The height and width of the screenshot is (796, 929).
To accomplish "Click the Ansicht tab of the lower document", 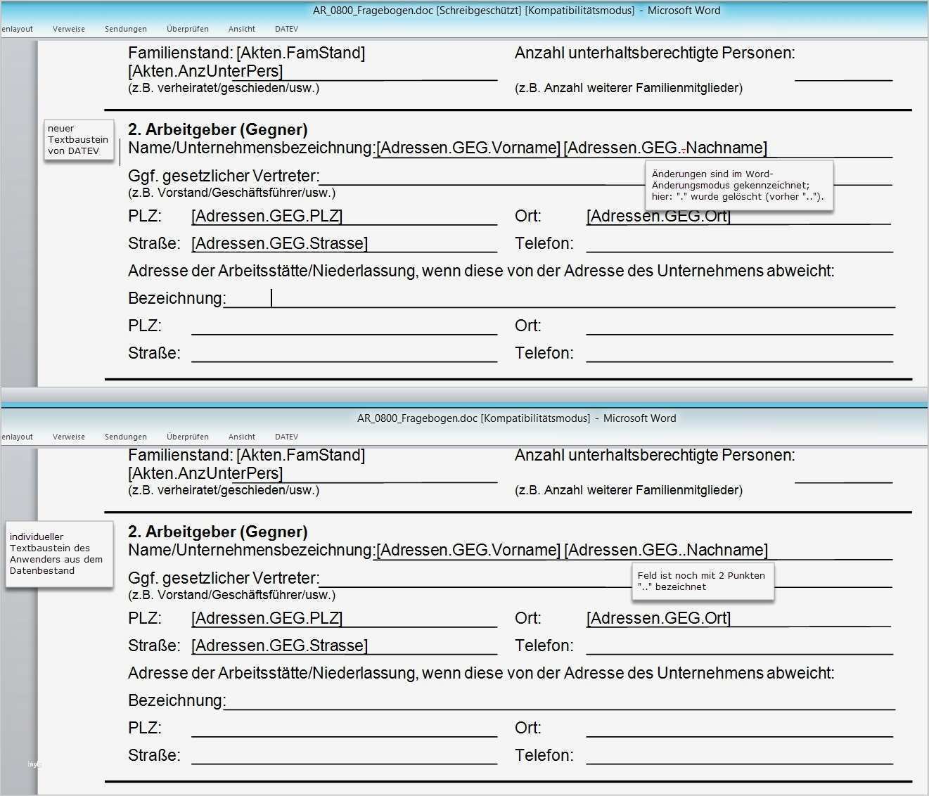I will click(x=241, y=436).
